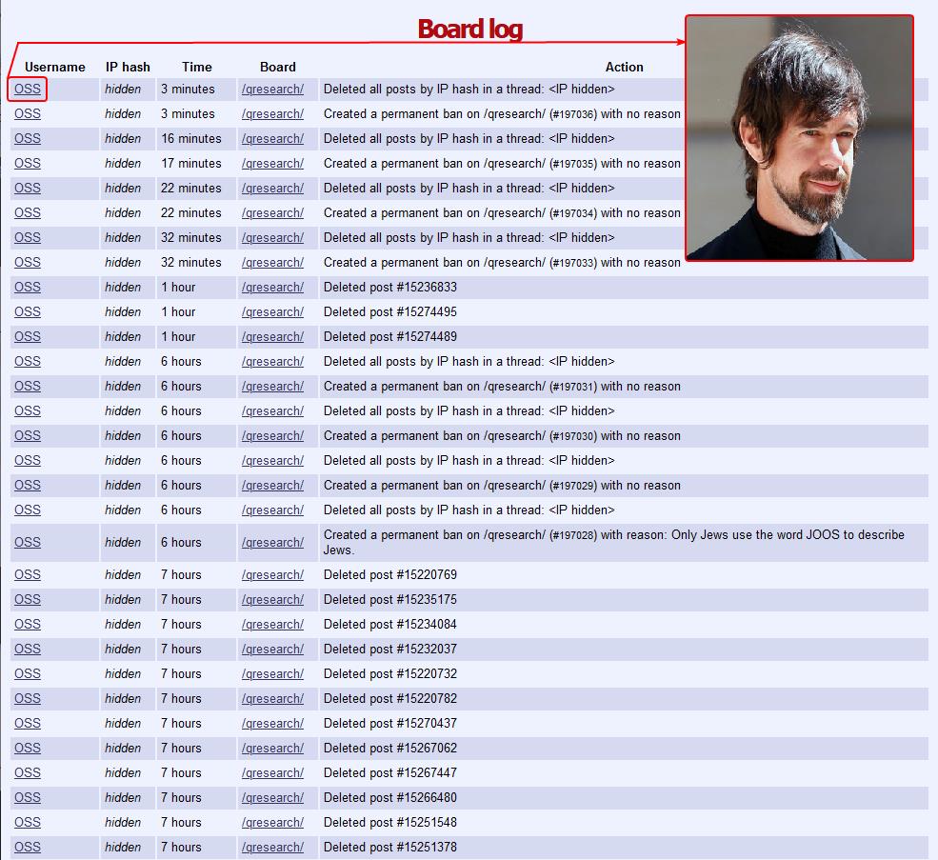Click the "Username" column header

coord(55,67)
